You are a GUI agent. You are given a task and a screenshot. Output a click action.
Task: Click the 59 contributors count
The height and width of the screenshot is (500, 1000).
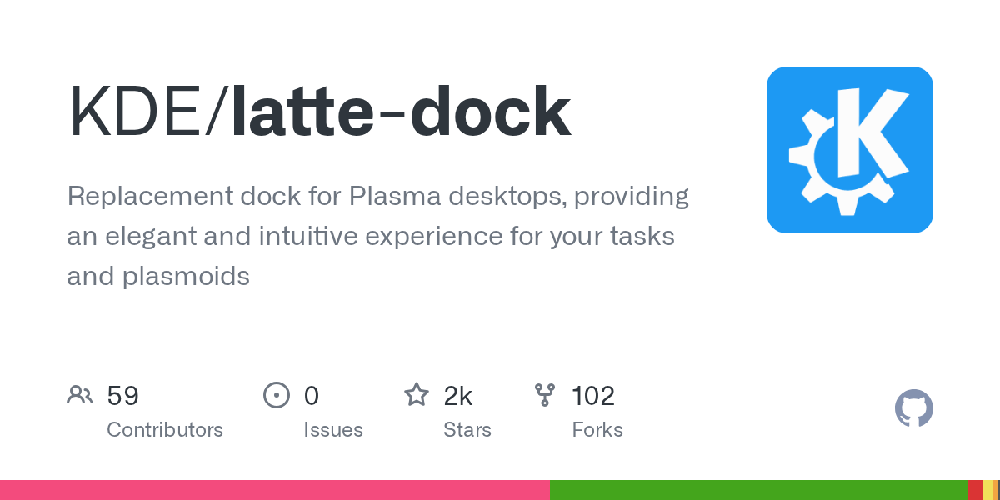[x=123, y=396]
